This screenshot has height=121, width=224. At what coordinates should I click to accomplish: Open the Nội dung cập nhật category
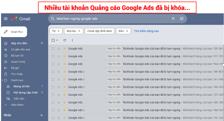(25, 93)
